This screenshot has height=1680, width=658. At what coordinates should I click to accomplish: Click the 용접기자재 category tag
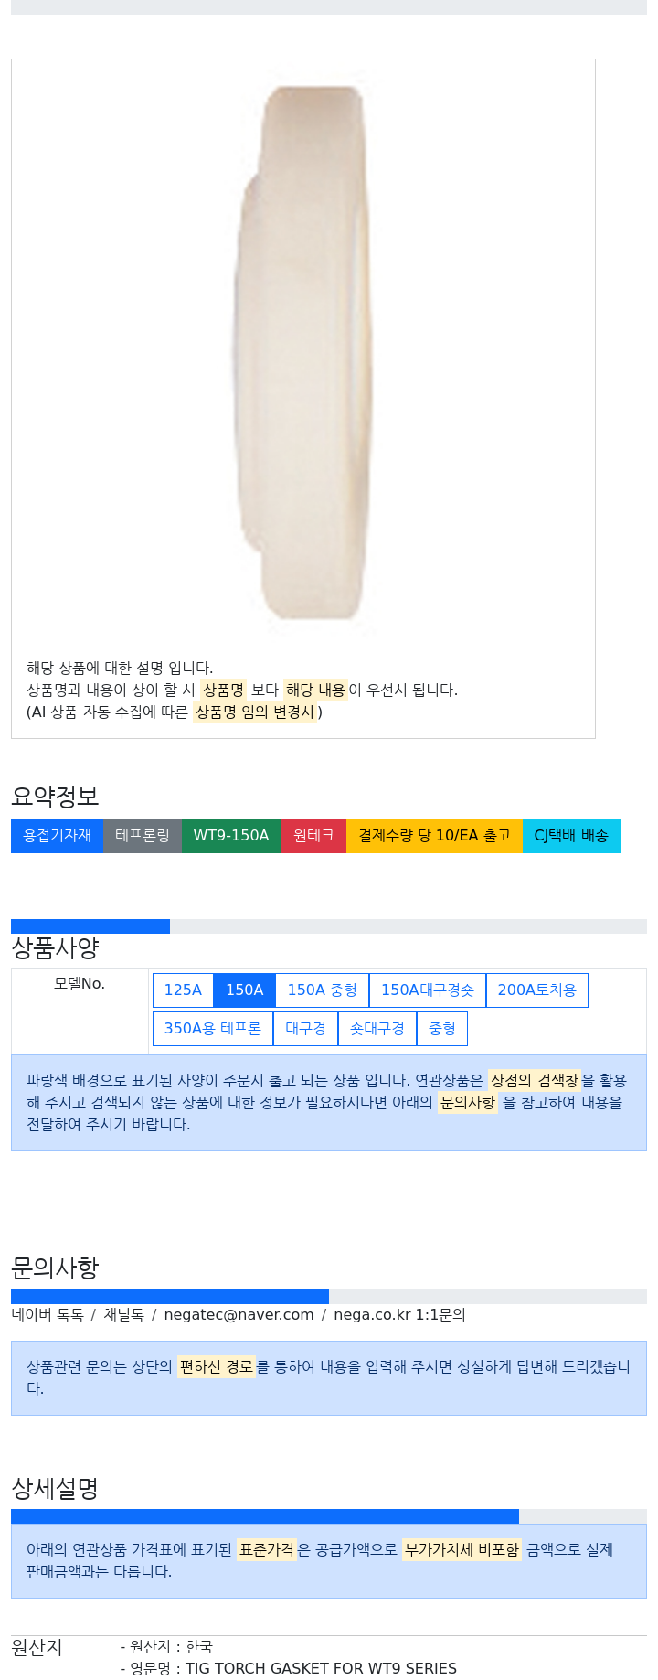tap(57, 836)
